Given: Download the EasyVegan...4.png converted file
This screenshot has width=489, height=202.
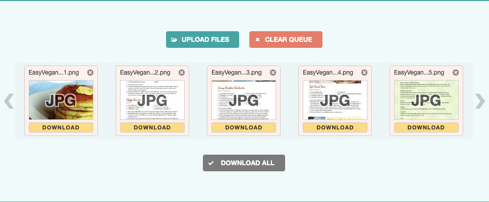Looking at the screenshot, I should (x=335, y=127).
